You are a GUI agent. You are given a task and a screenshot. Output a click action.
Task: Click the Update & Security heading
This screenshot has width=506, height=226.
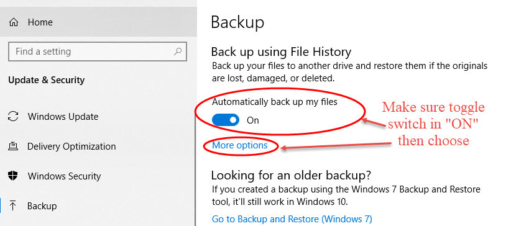coord(47,80)
